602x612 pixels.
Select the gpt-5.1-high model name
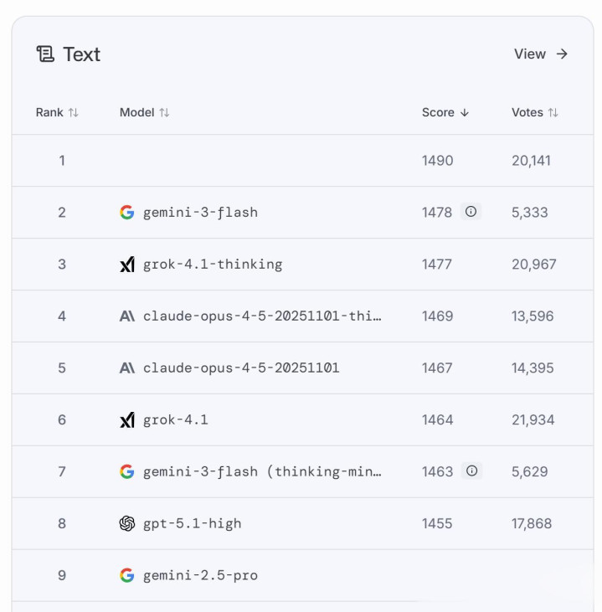(x=192, y=524)
